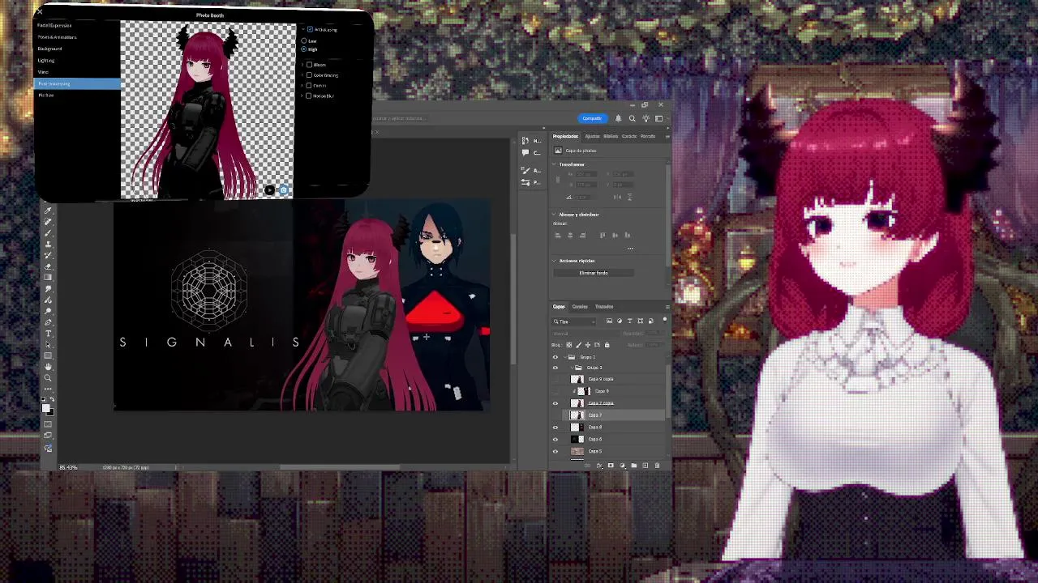
Task: Create a new layer icon
Action: [x=646, y=466]
